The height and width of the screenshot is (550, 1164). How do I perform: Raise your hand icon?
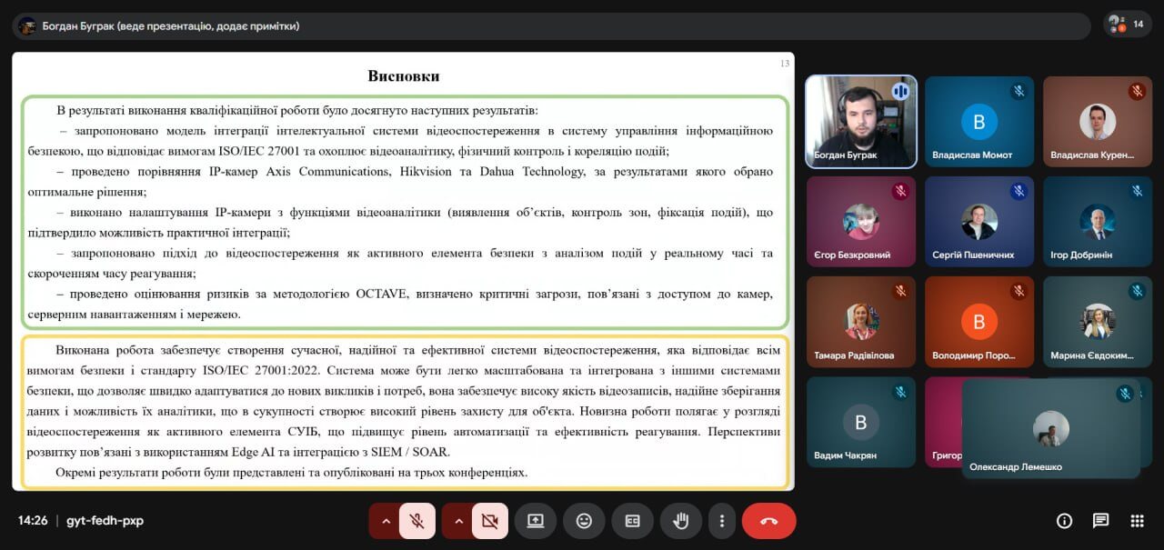click(681, 521)
